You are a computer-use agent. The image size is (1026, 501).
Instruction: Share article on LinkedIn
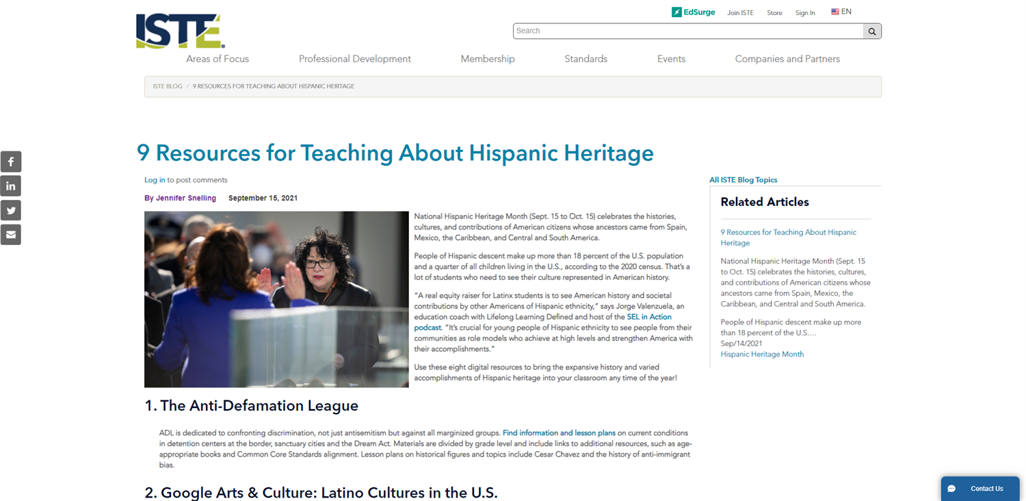(x=11, y=186)
